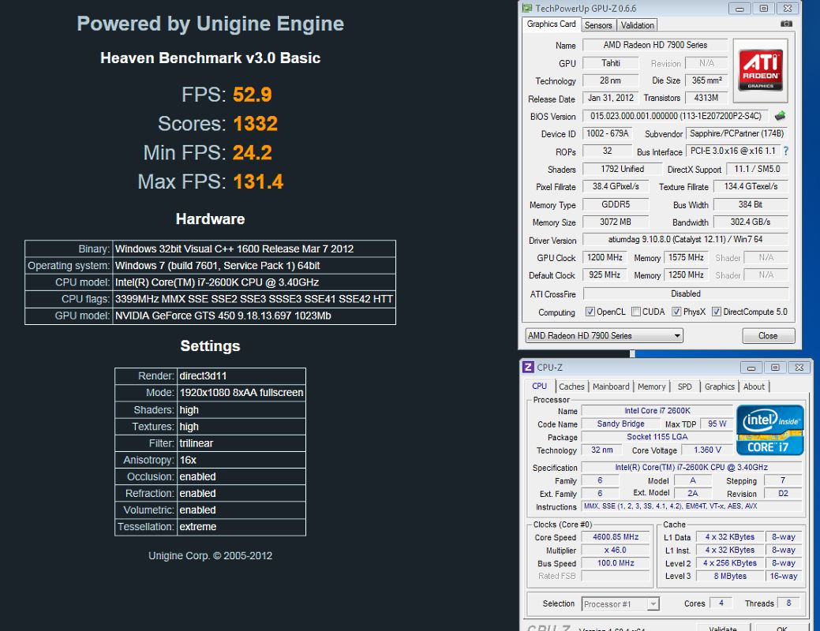Click the Core Voltage value 1.360 V
Screen dimensions: 820x631
tap(707, 450)
